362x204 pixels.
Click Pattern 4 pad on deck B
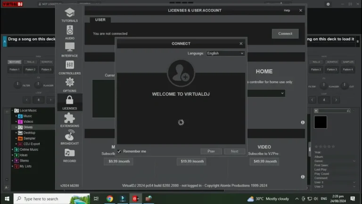[348, 69]
